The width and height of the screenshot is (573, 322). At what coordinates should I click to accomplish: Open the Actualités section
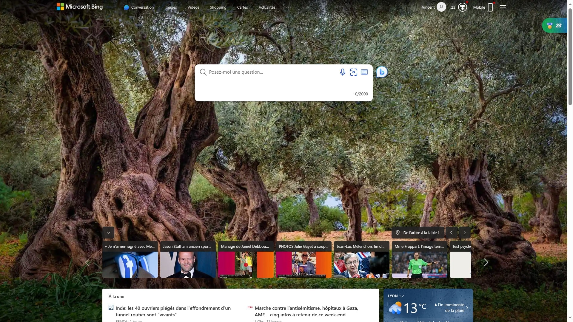tap(267, 7)
